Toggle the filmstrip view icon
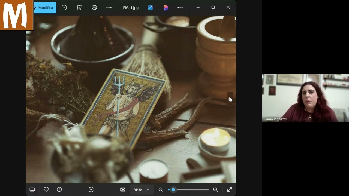The width and height of the screenshot is (349, 196). [32, 189]
